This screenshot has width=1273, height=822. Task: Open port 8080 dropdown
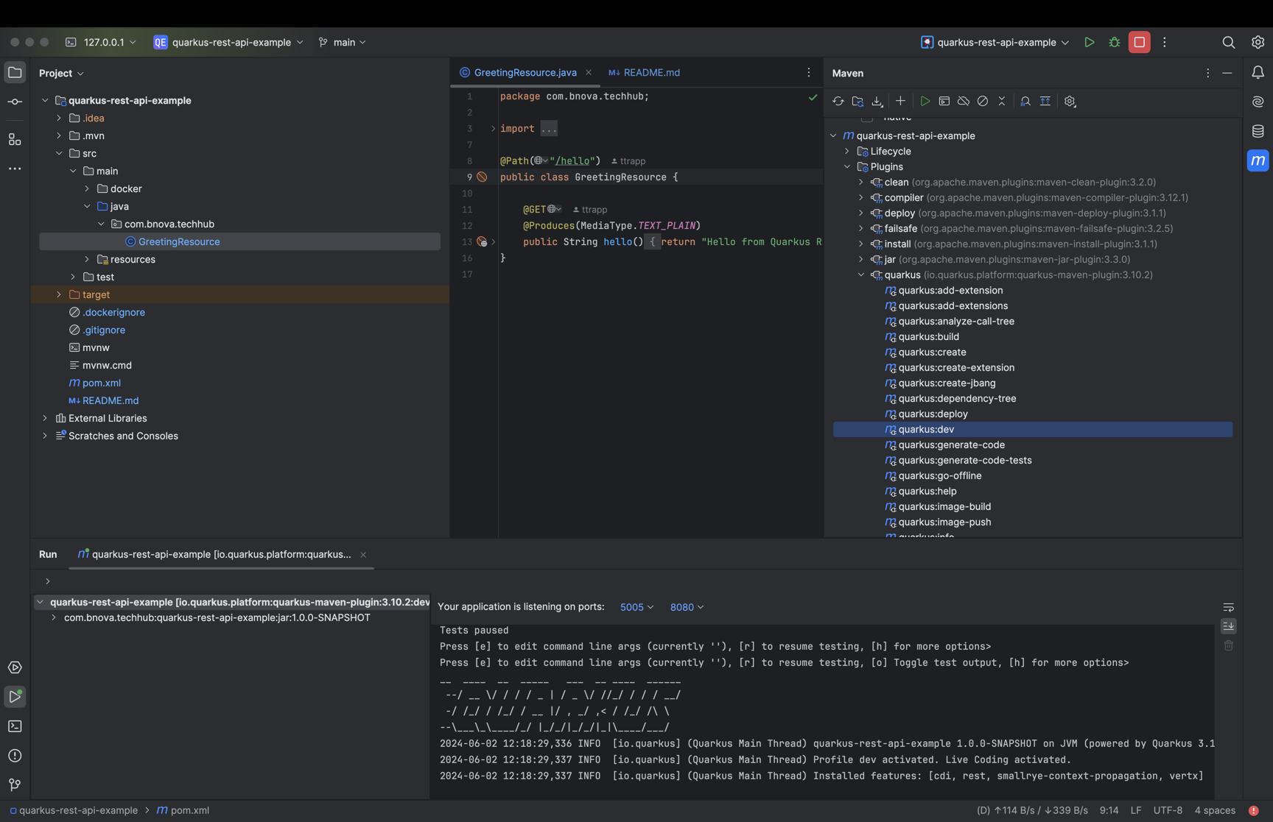tap(687, 607)
